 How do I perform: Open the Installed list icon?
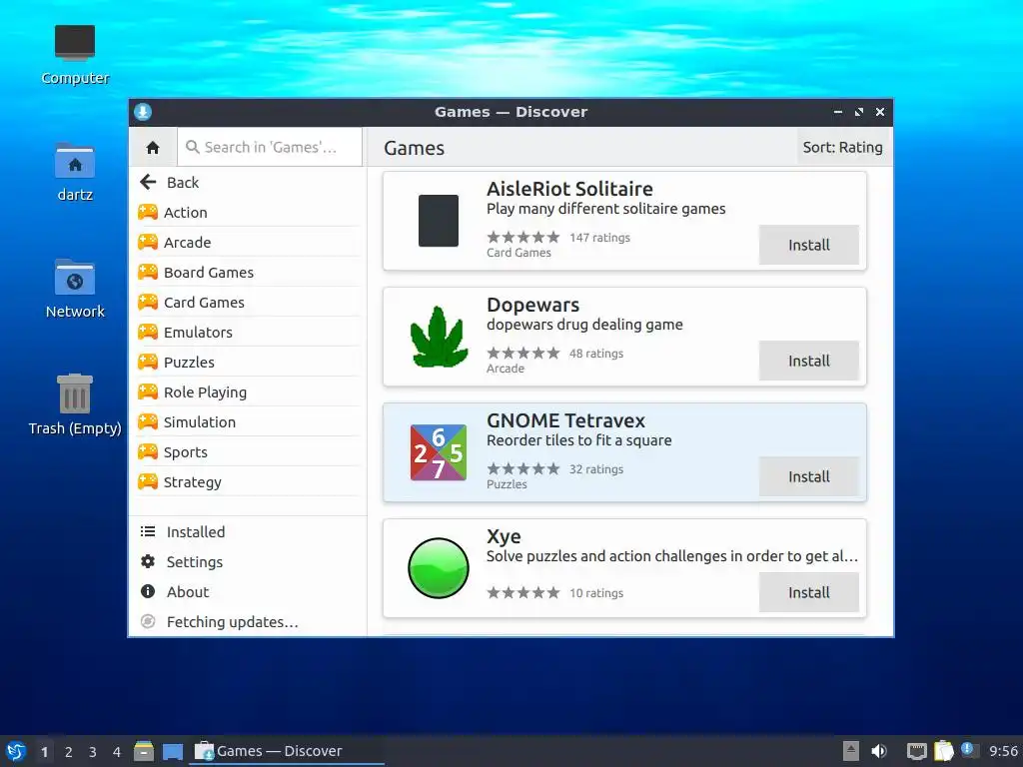pos(148,531)
